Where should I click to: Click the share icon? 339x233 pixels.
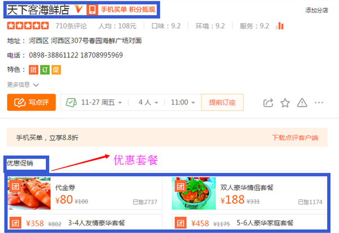click(268, 103)
